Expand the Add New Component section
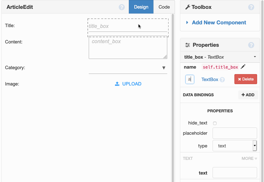This screenshot has height=182, width=264. tap(187, 22)
